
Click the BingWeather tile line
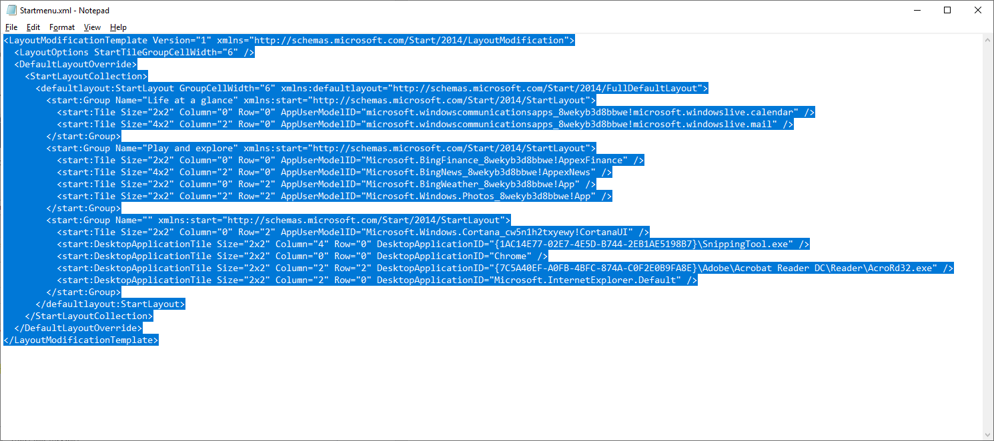pos(326,185)
